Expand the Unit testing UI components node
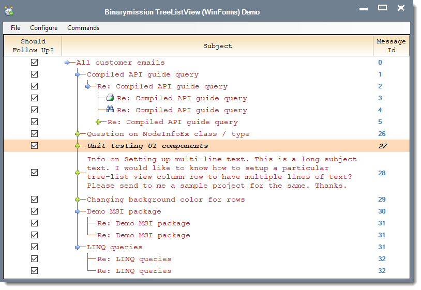 78,146
